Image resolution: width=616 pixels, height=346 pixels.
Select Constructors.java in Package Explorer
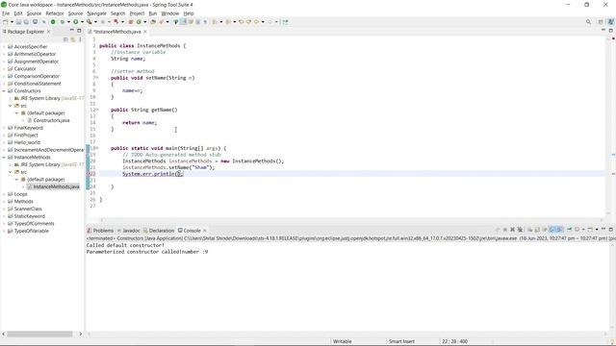click(51, 120)
